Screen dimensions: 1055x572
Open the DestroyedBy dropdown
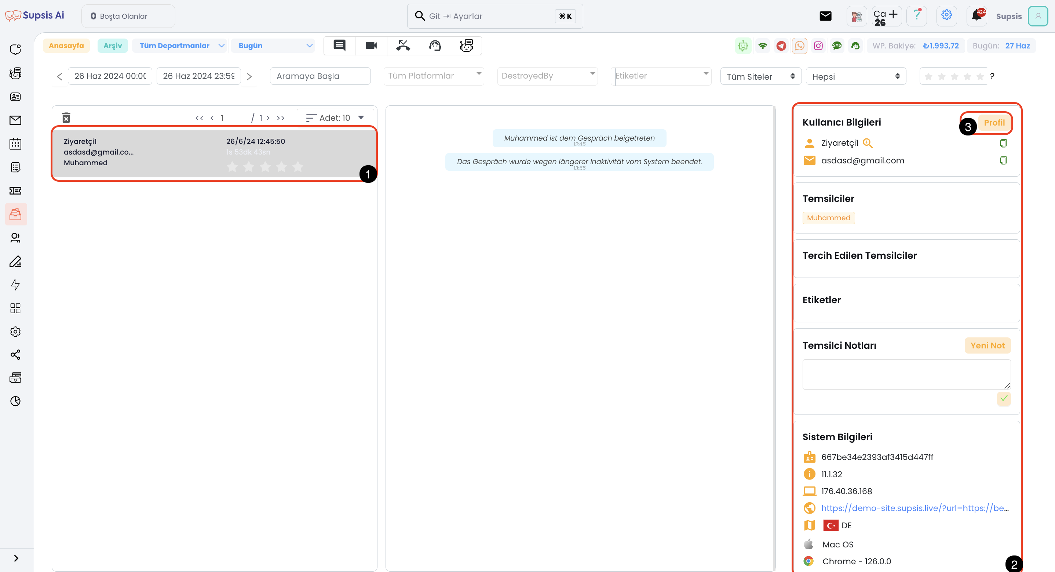click(548, 76)
